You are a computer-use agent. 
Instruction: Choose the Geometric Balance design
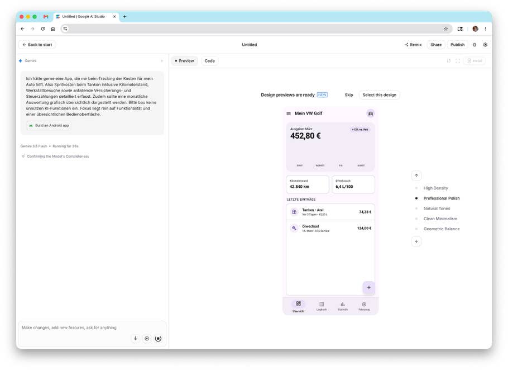[x=441, y=229]
